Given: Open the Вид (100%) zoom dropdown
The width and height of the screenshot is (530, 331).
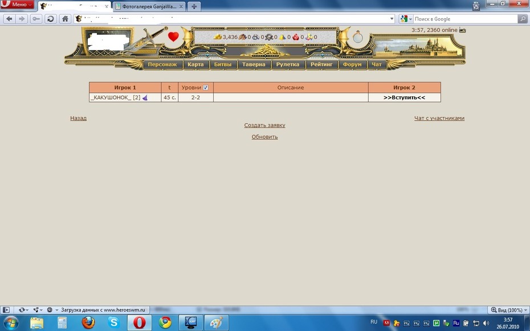Looking at the screenshot, I should click(x=508, y=310).
